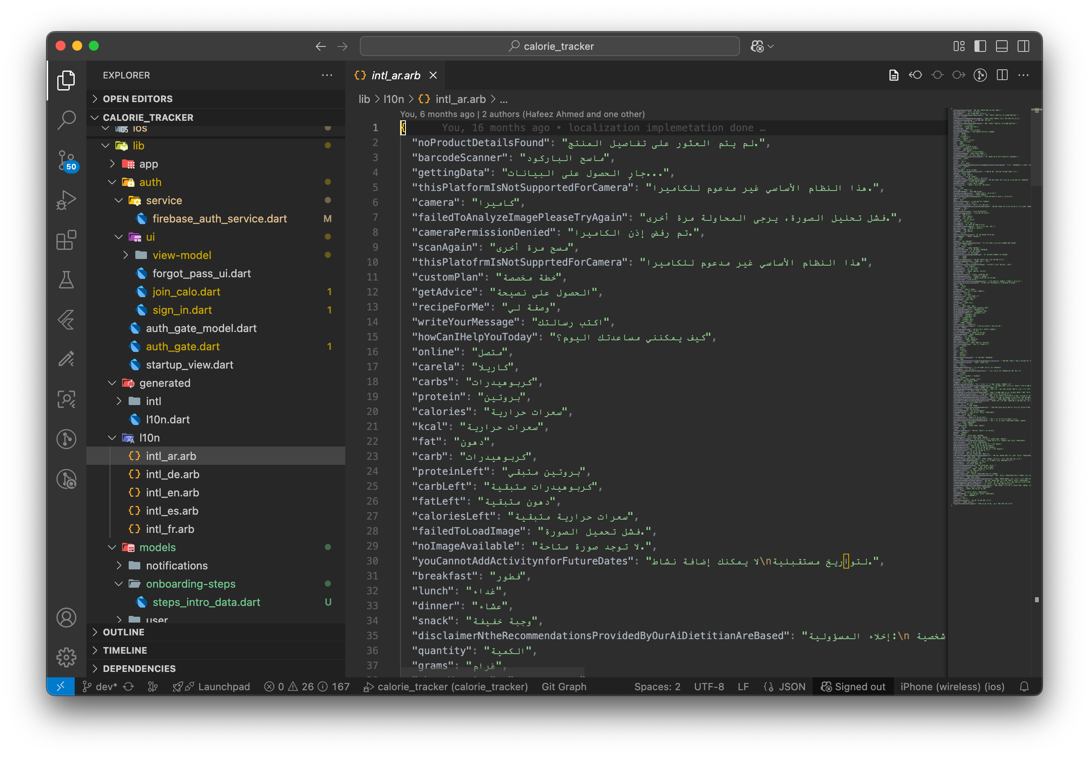Expand the DEPENDENCIES section
The width and height of the screenshot is (1089, 757).
[216, 668]
